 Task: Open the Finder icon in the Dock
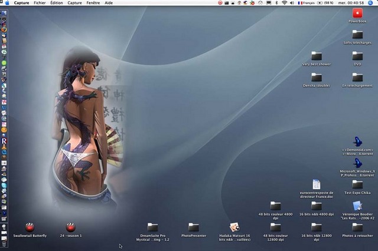tap(4, 13)
